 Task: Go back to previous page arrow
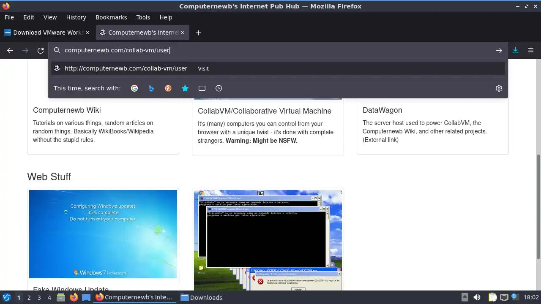10,50
